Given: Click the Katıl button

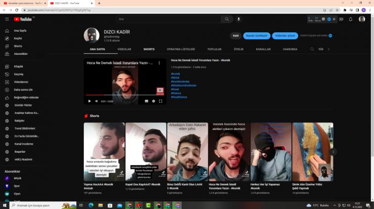Looking at the screenshot, I should pyautogui.click(x=236, y=36).
